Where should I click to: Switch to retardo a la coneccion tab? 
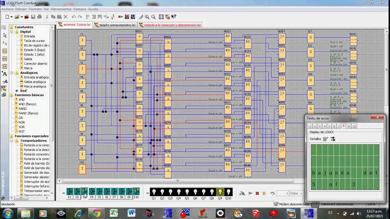point(170,25)
